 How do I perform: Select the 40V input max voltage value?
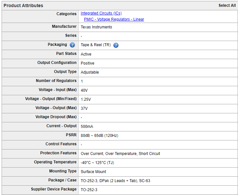(x=84, y=90)
